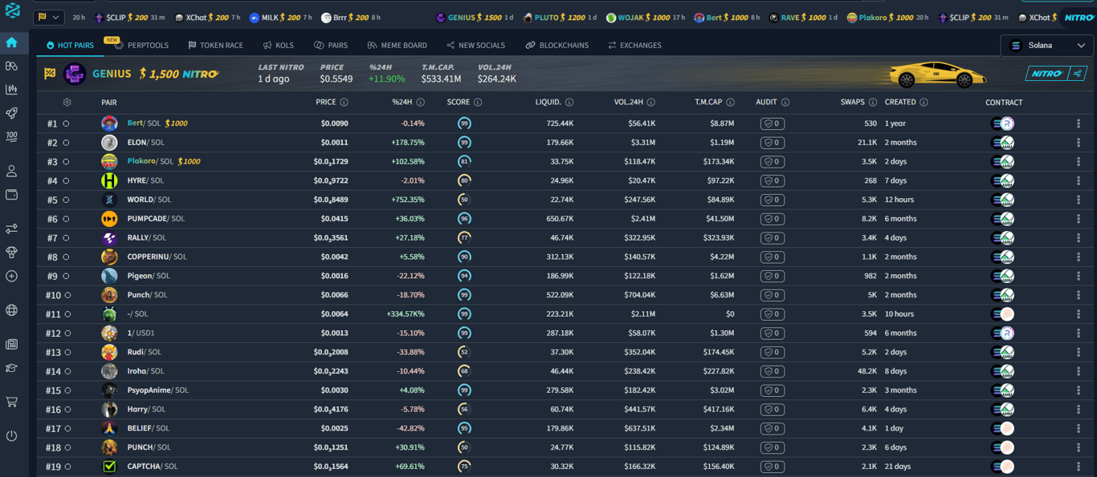
Task: Open more options for BELIEF row
Action: point(1079,429)
